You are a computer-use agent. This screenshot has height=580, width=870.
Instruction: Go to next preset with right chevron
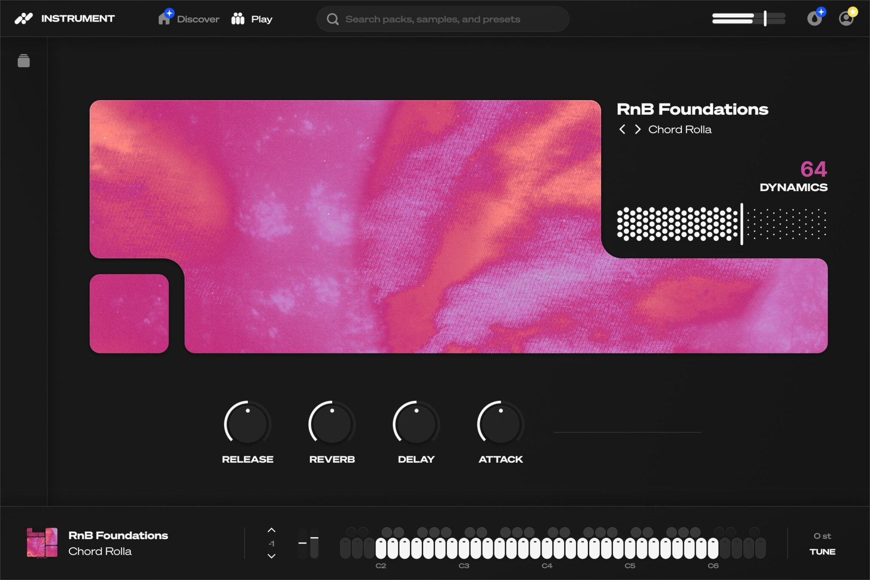(638, 129)
